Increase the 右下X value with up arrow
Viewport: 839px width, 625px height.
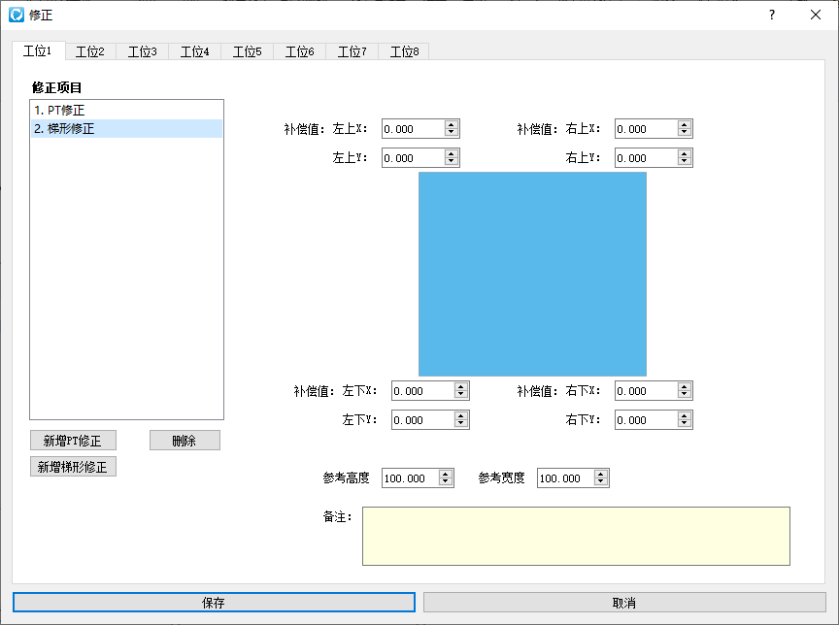(685, 386)
